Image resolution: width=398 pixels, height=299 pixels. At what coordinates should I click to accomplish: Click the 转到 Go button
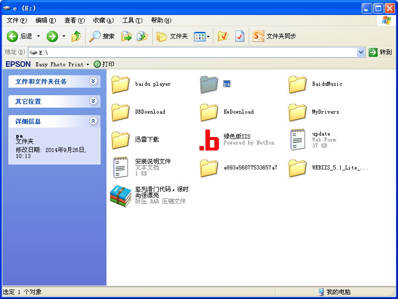coord(381,52)
